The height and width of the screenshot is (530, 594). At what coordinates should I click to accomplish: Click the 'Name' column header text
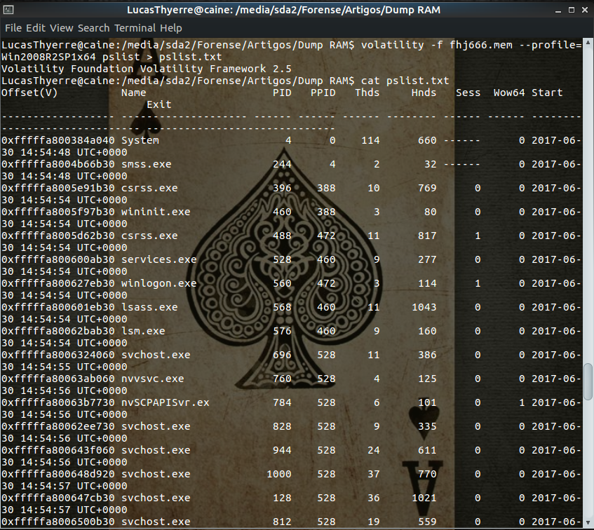pyautogui.click(x=134, y=93)
